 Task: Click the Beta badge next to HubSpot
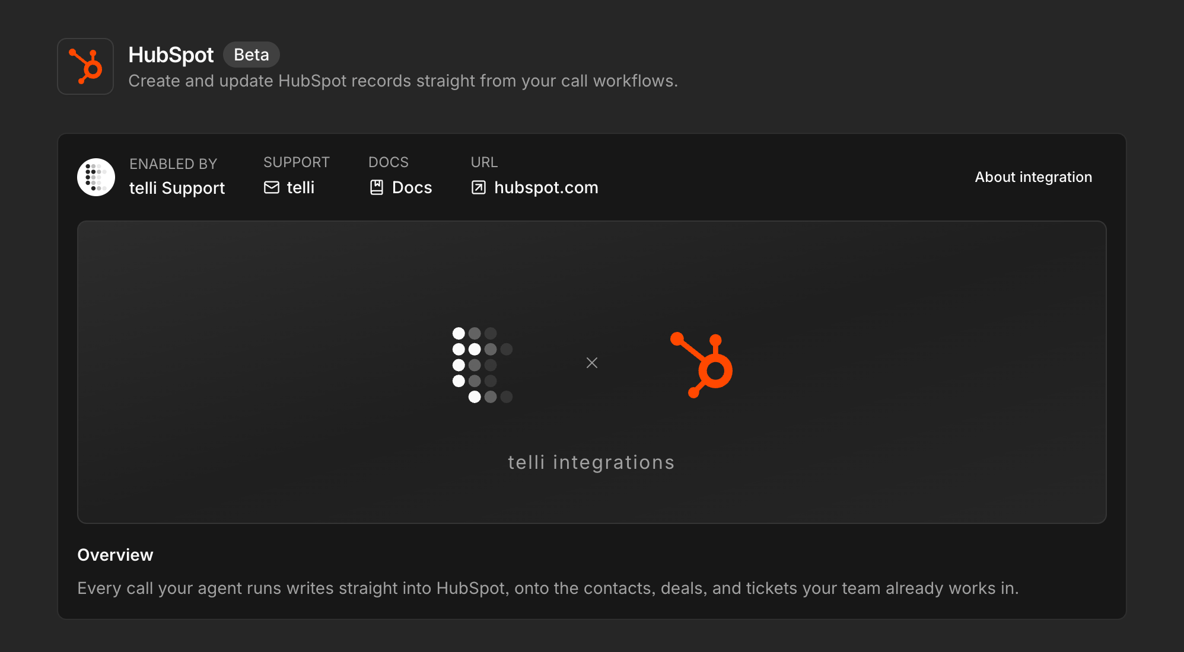(x=252, y=55)
